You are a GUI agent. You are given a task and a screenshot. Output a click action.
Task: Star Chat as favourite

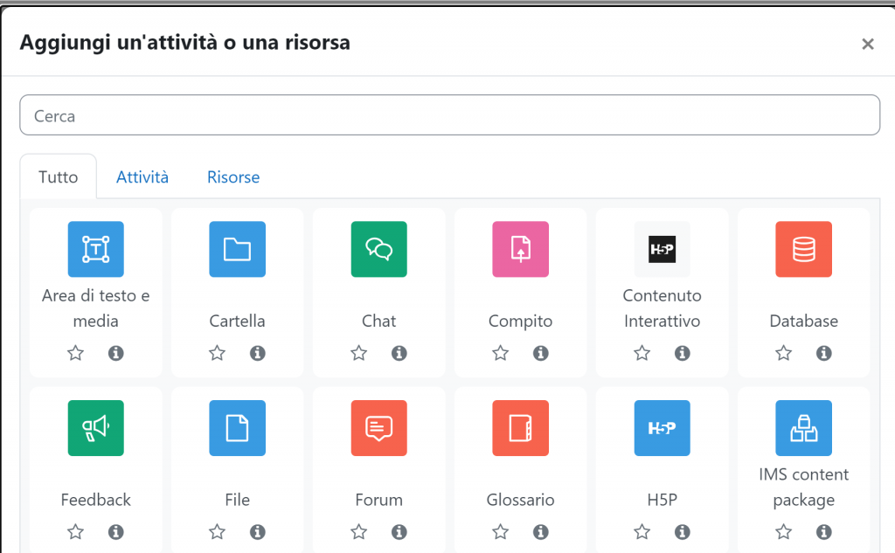click(358, 353)
